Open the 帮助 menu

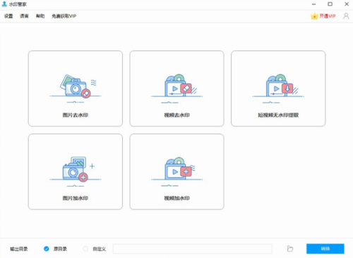(x=40, y=16)
